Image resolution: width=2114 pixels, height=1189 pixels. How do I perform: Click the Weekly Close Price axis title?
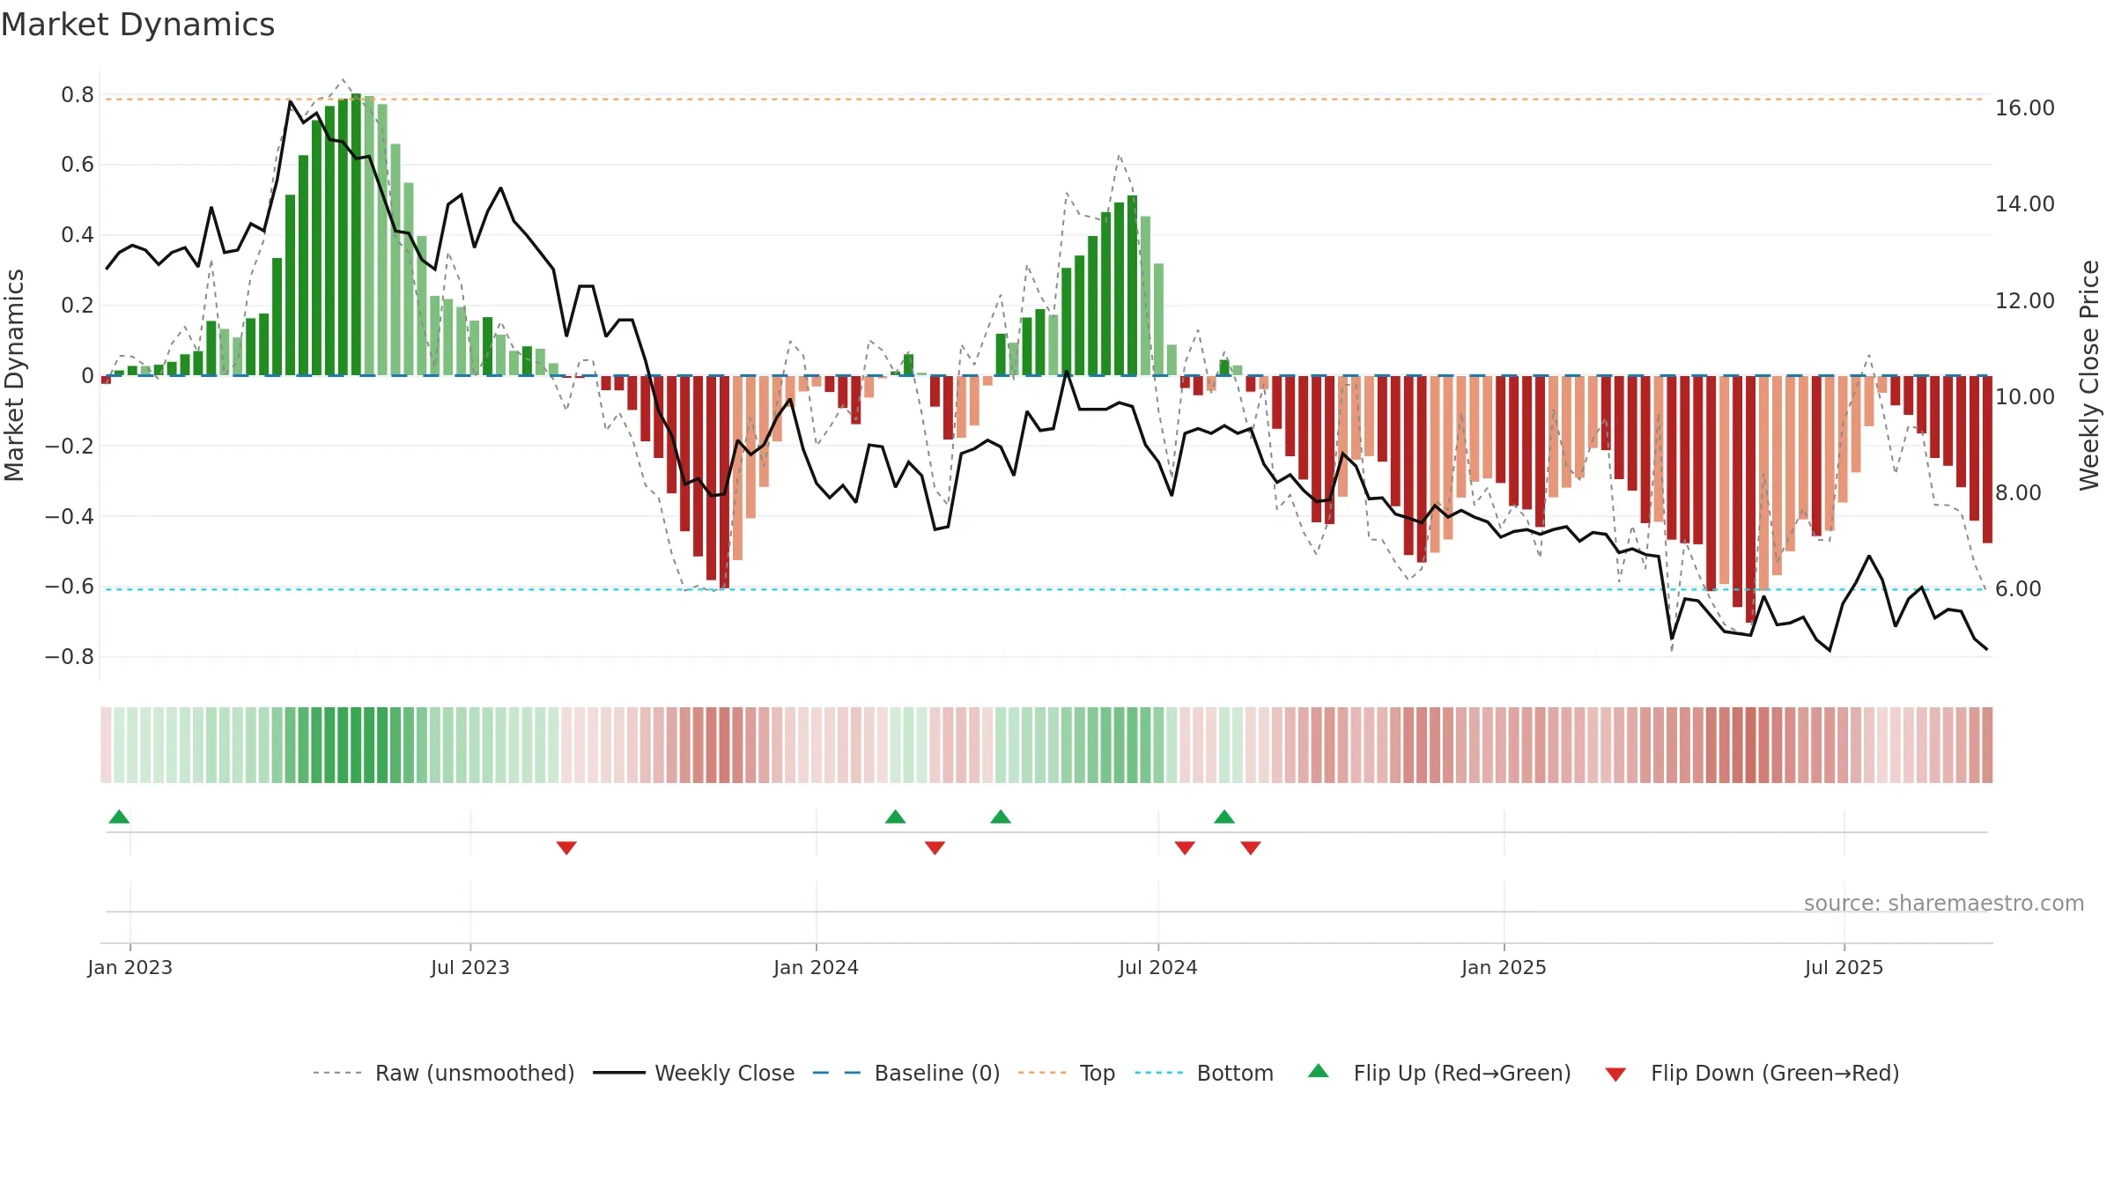tap(2089, 375)
